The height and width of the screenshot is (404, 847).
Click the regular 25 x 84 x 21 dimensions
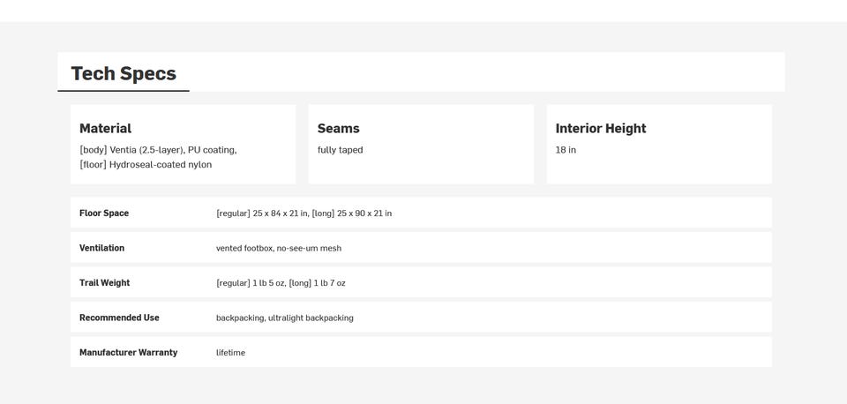pyautogui.click(x=262, y=213)
